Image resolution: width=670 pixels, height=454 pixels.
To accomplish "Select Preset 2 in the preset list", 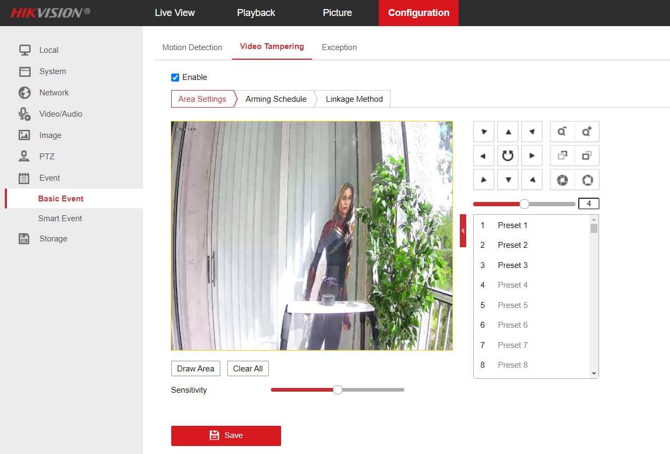I will point(512,245).
